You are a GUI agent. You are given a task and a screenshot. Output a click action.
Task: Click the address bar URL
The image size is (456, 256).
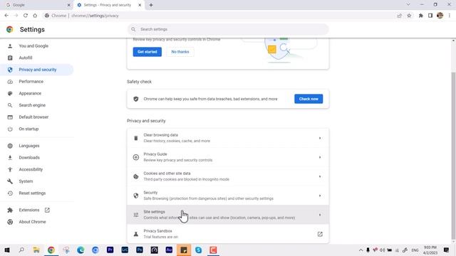[95, 16]
